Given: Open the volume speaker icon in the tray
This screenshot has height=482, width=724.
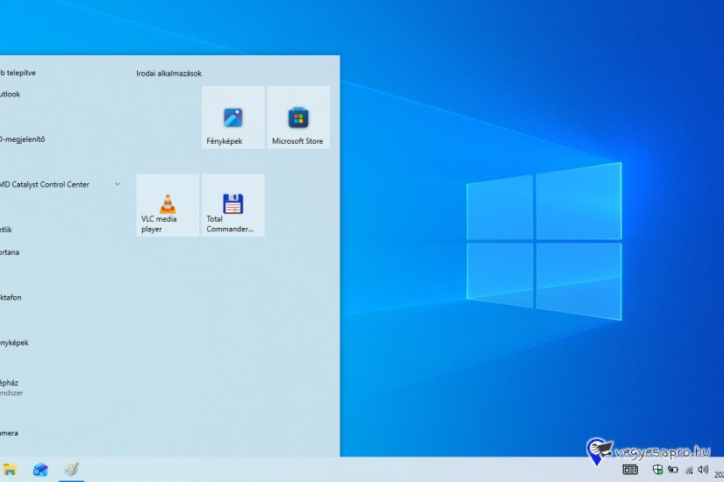Looking at the screenshot, I should tap(703, 470).
